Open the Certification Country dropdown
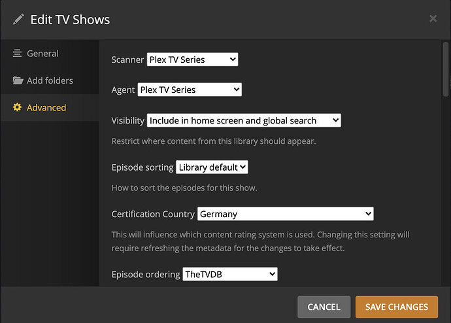Viewport: 451px width, 323px height. pyautogui.click(x=286, y=214)
